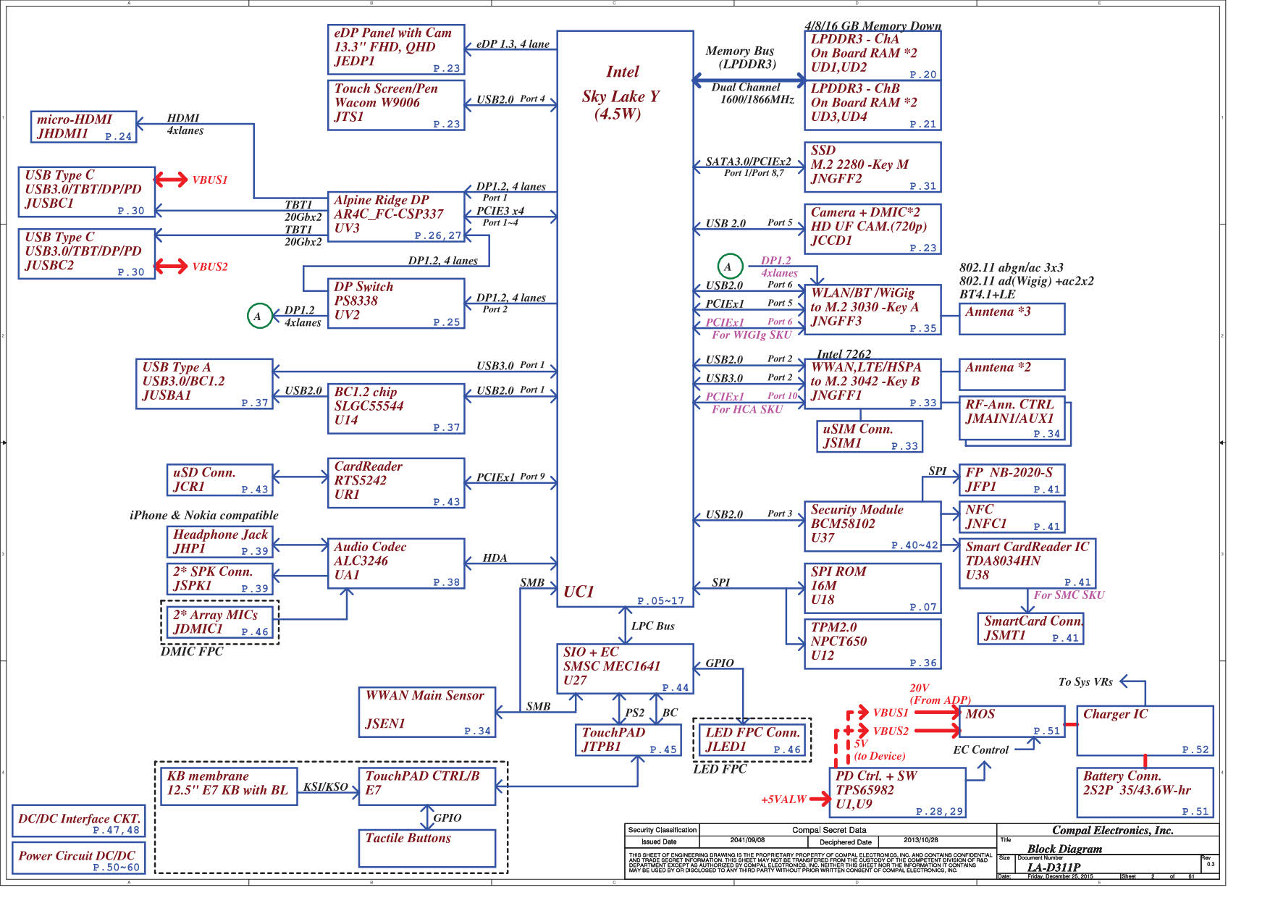Click the LED FPC Conn. JLED1 block
The width and height of the screenshot is (1270, 898).
(x=752, y=740)
